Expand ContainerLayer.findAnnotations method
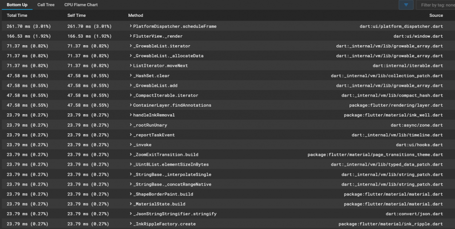The image size is (455, 229). pyautogui.click(x=131, y=105)
